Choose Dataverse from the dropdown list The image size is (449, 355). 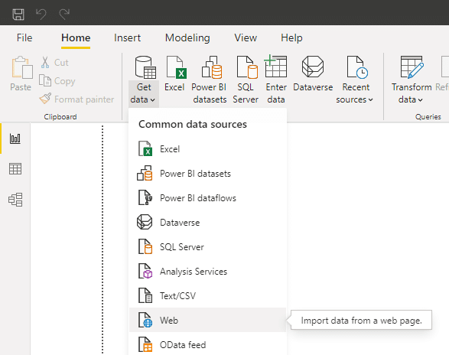(x=207, y=223)
